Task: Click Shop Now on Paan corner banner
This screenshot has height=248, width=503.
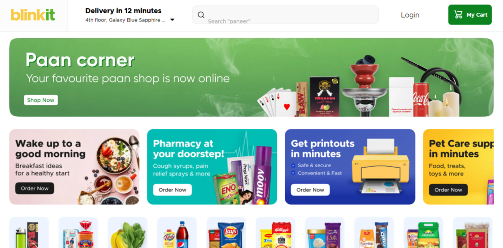Action: [41, 100]
